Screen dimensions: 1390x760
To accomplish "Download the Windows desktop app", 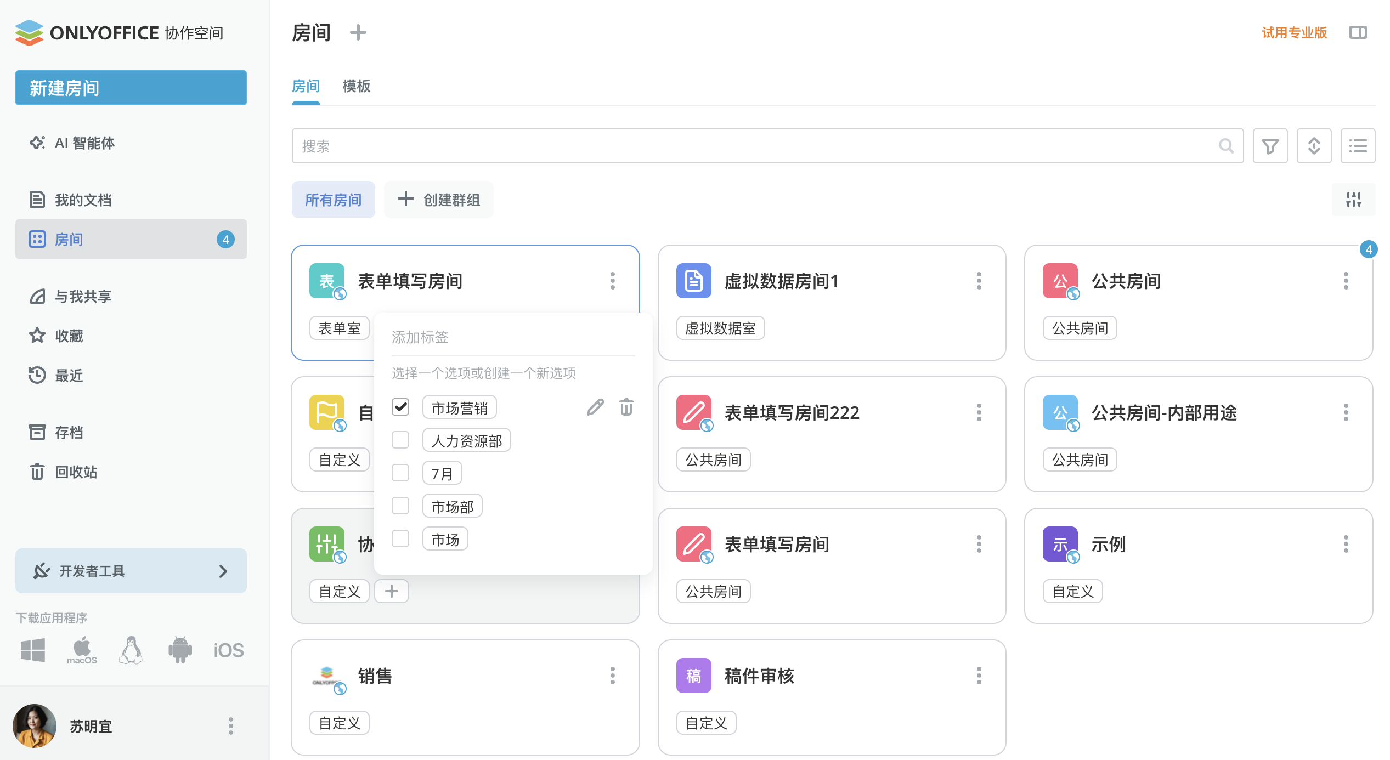I will point(33,650).
